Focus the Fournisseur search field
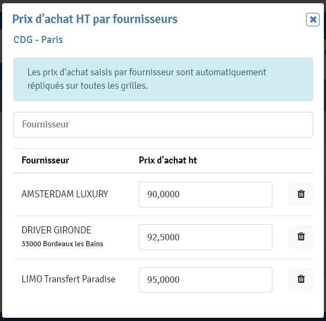 (163, 124)
